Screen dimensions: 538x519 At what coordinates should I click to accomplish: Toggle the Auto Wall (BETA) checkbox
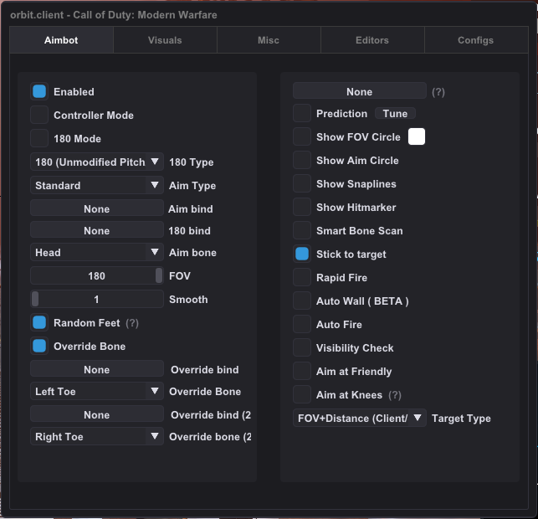point(302,301)
